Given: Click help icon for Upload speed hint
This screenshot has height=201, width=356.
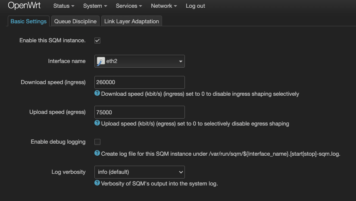Looking at the screenshot, I should coord(97,123).
